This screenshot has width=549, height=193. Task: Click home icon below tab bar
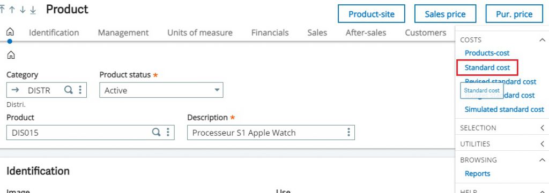point(11,55)
